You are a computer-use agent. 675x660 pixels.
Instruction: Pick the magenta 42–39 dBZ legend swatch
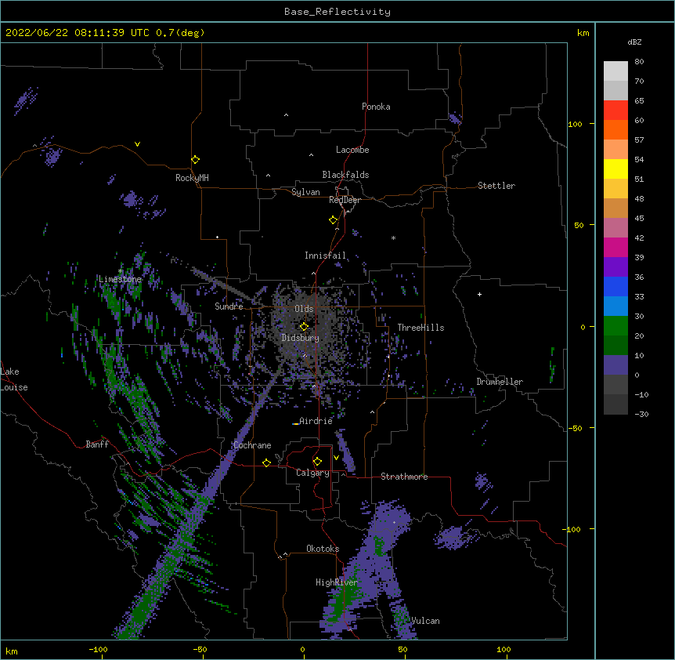click(615, 247)
